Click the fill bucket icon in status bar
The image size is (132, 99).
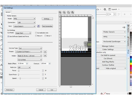pos(101,93)
